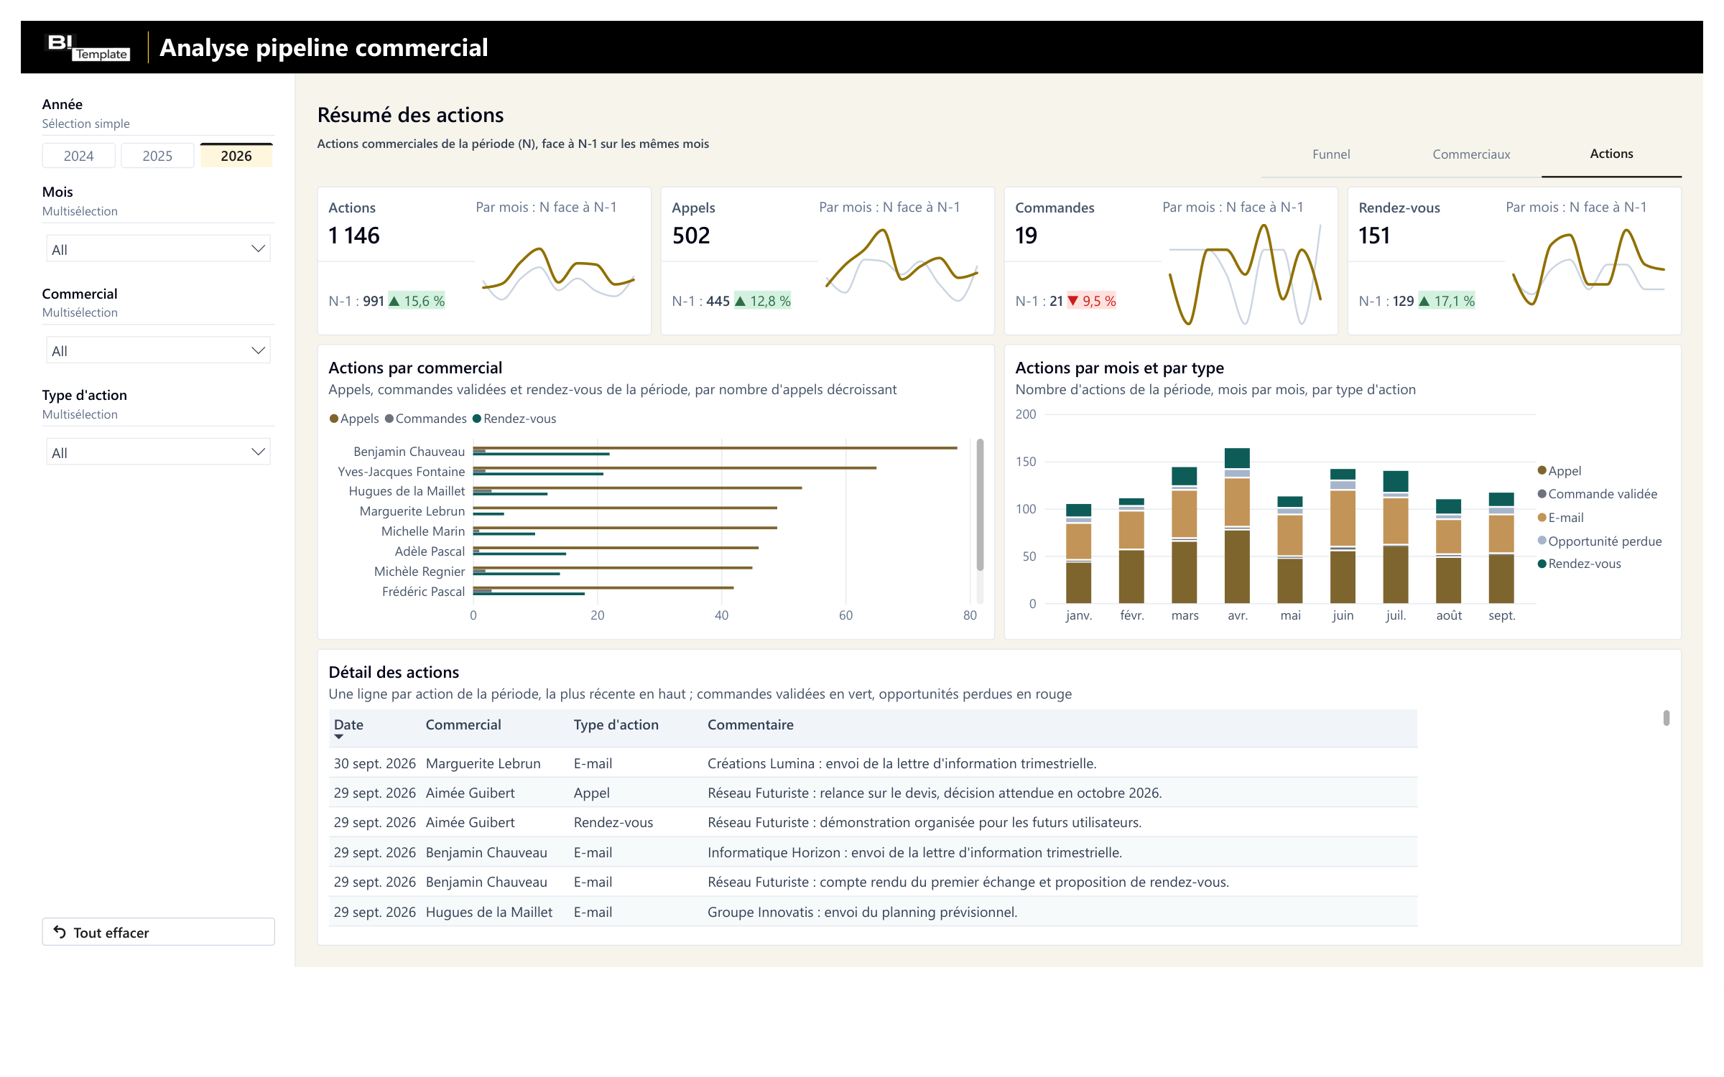Click the Appels legend swatch

tap(334, 419)
